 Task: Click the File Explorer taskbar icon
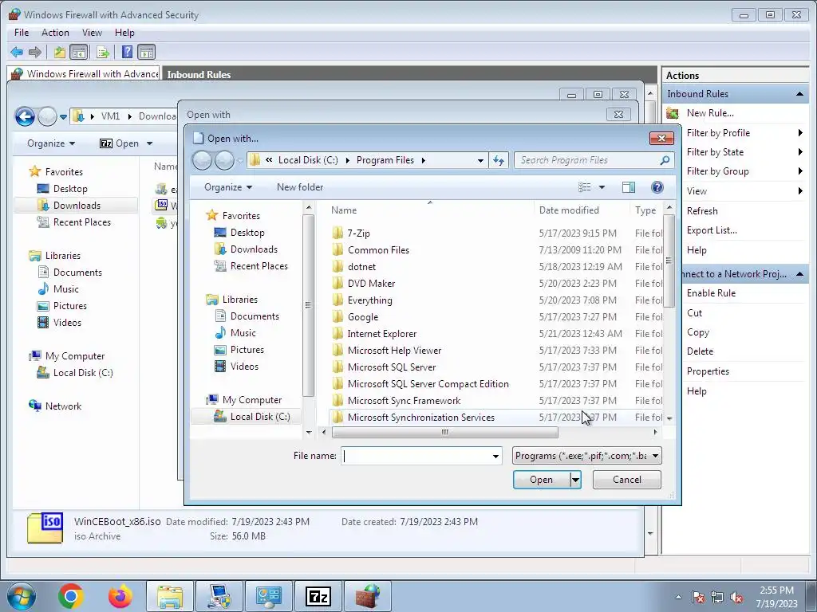170,596
